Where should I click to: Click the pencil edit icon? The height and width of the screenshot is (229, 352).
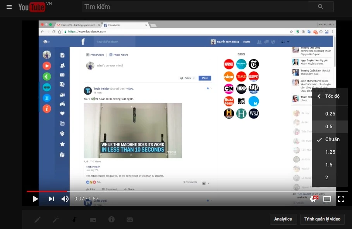click(37, 219)
